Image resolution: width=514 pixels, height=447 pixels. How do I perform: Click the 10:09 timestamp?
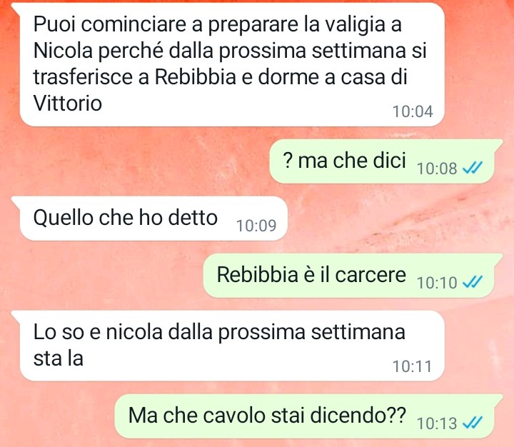[256, 226]
